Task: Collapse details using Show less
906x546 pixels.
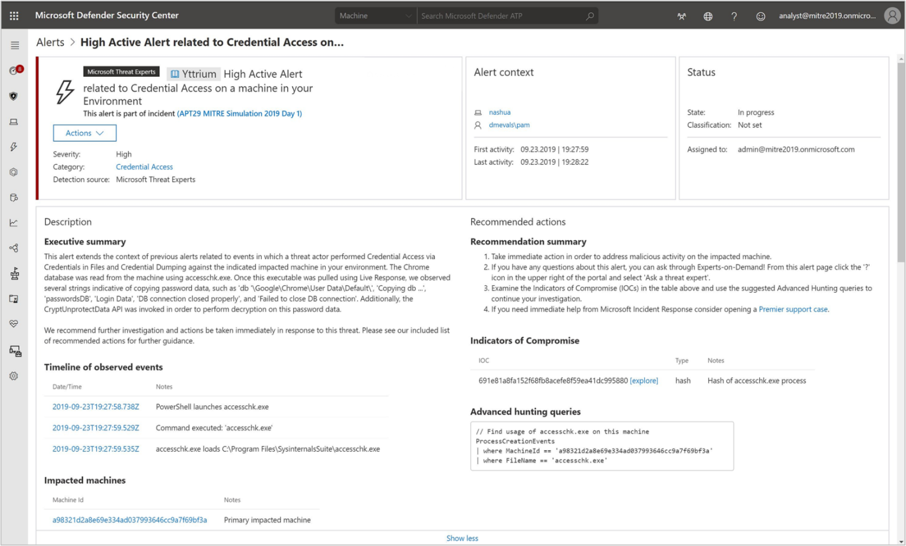Action: (x=462, y=538)
